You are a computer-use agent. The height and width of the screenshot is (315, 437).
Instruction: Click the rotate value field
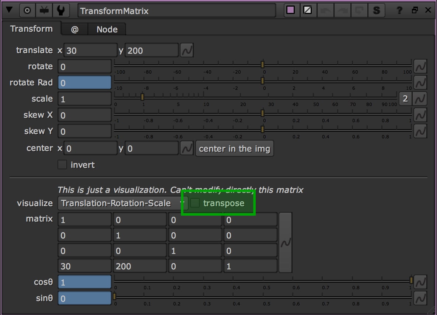click(84, 67)
